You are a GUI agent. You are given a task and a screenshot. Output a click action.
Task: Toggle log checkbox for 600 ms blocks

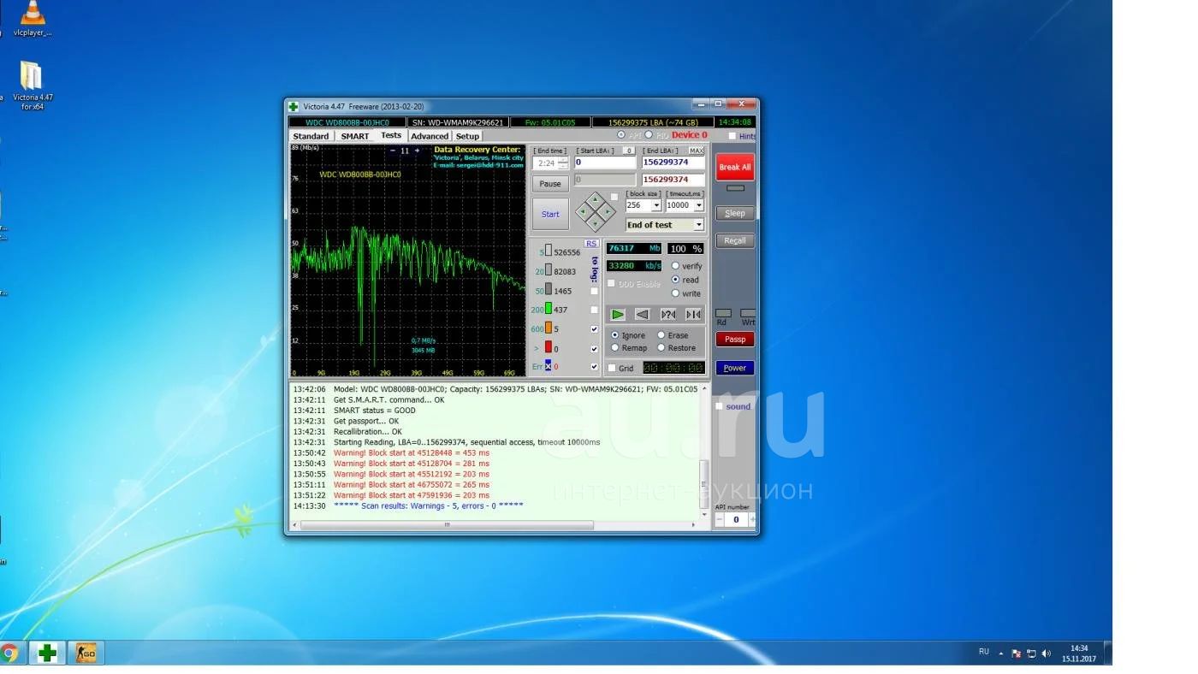[595, 329]
